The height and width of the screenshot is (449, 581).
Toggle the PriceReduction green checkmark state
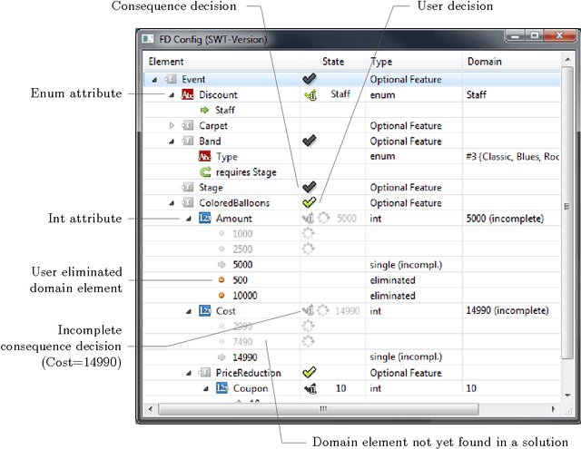coord(310,373)
